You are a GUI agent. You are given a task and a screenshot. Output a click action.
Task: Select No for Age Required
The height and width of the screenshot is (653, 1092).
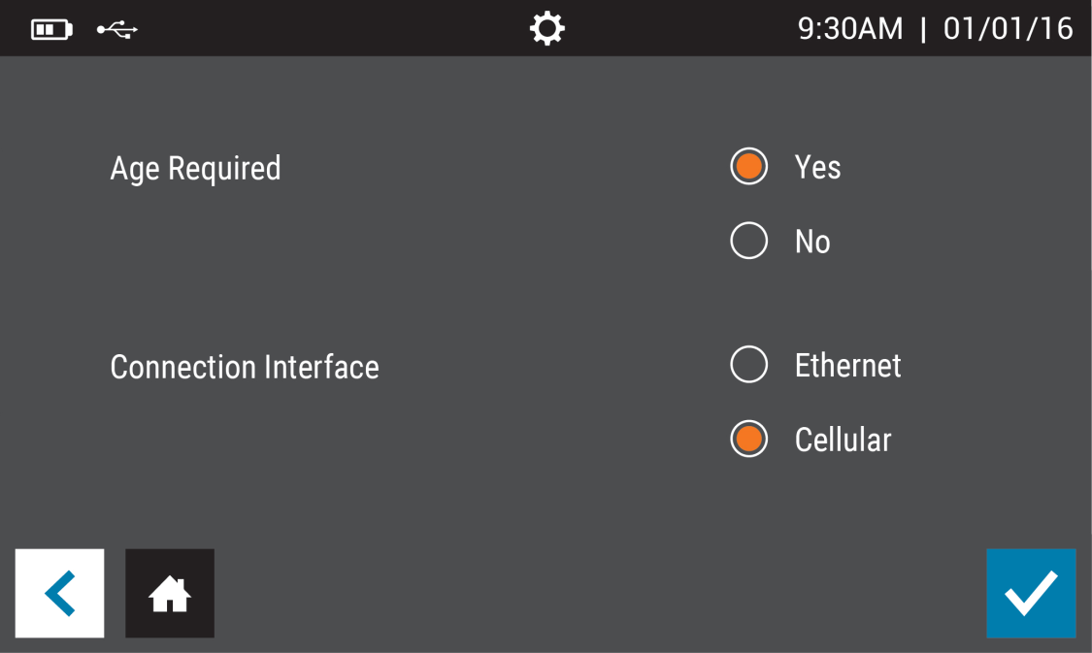pos(748,241)
